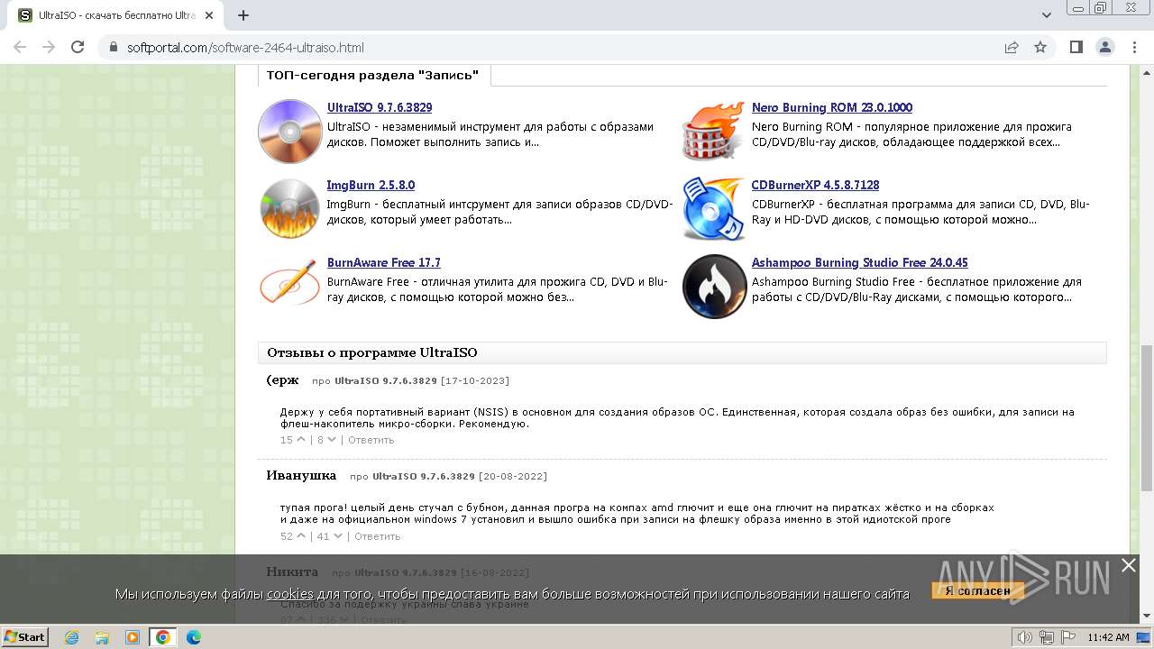Open Ashampoo Burning Studio Free 24.0.45 link
1154x649 pixels.
(x=860, y=262)
